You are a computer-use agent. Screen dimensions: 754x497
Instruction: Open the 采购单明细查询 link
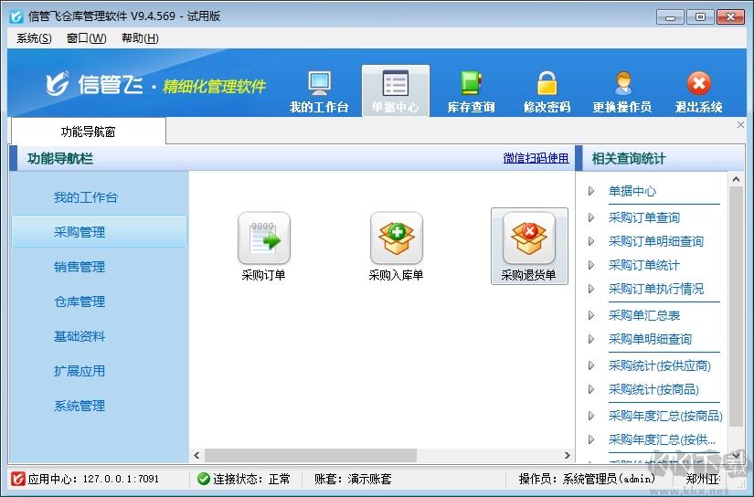pyautogui.click(x=650, y=339)
